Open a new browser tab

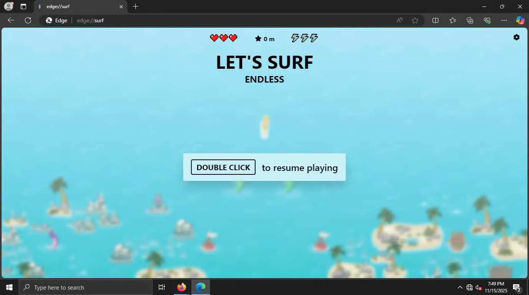click(135, 7)
